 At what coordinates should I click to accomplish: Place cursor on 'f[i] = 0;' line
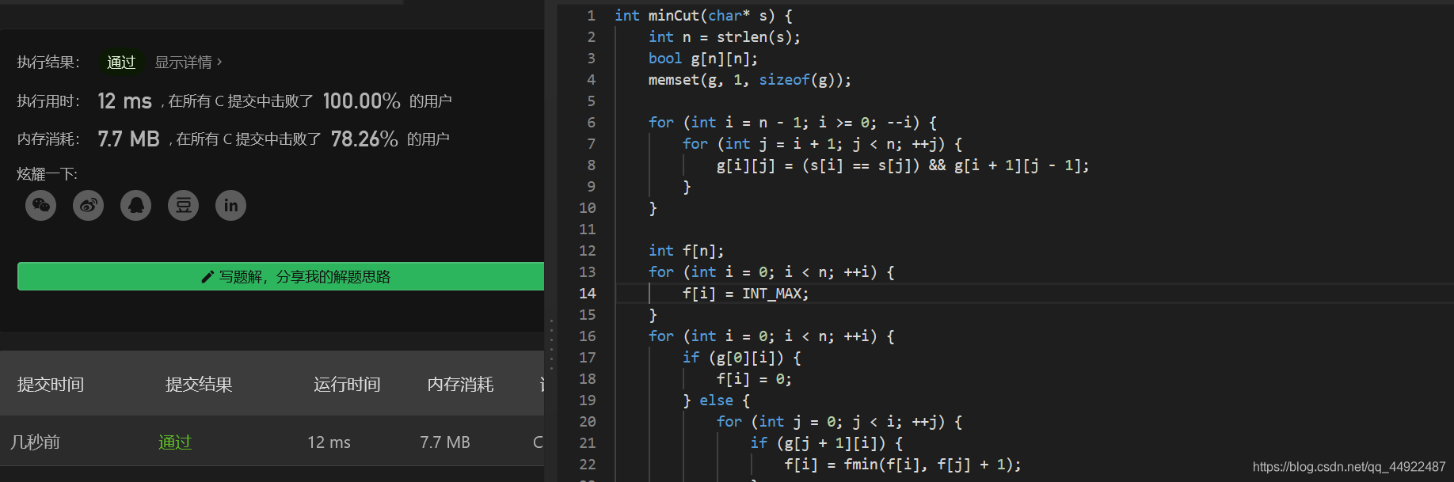tap(754, 379)
